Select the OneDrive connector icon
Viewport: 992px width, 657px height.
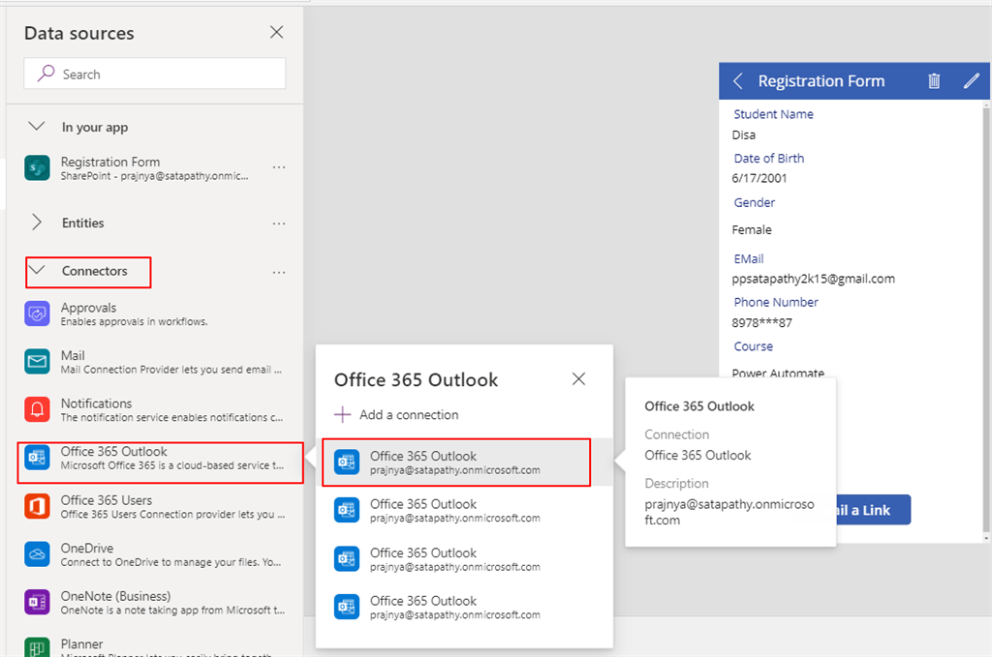36,554
